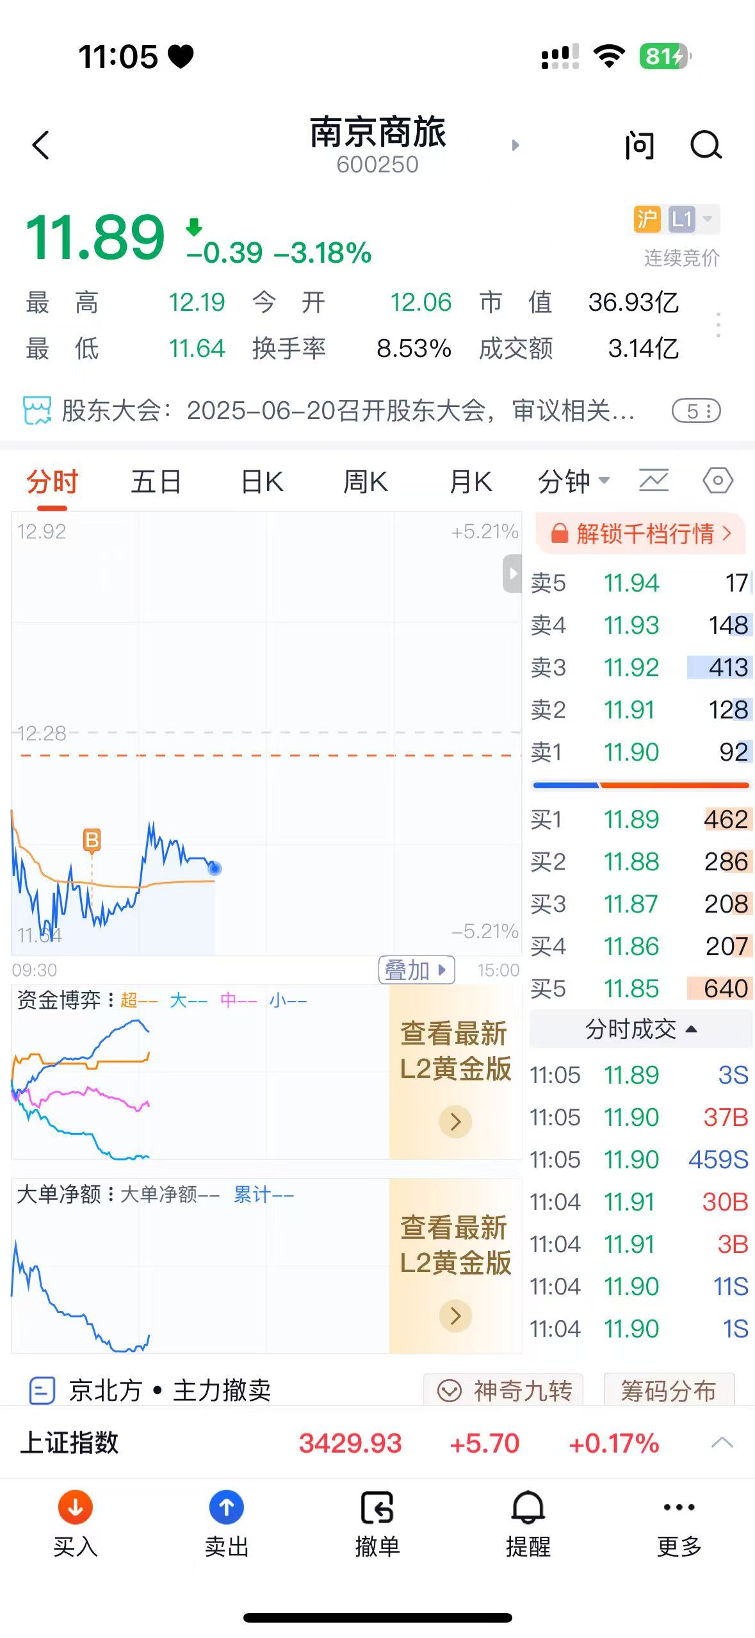
Task: Tap the back arrow icon
Action: (41, 145)
